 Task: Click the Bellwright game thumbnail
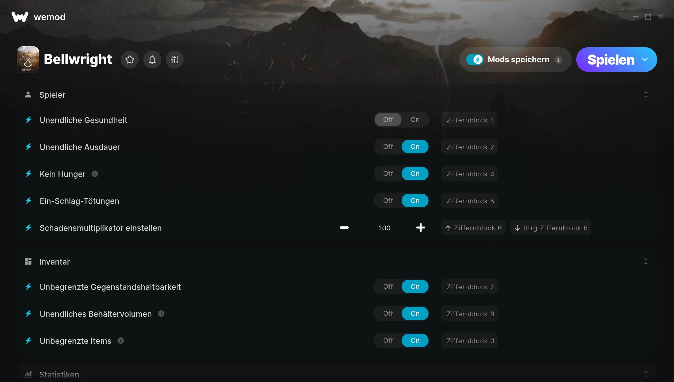click(x=28, y=60)
